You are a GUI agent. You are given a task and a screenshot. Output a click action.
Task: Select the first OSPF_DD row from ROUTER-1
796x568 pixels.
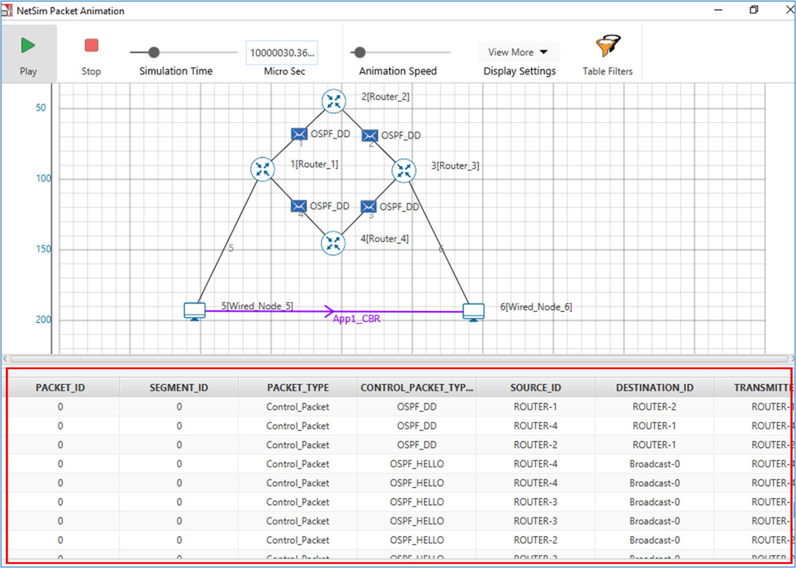pyautogui.click(x=298, y=407)
